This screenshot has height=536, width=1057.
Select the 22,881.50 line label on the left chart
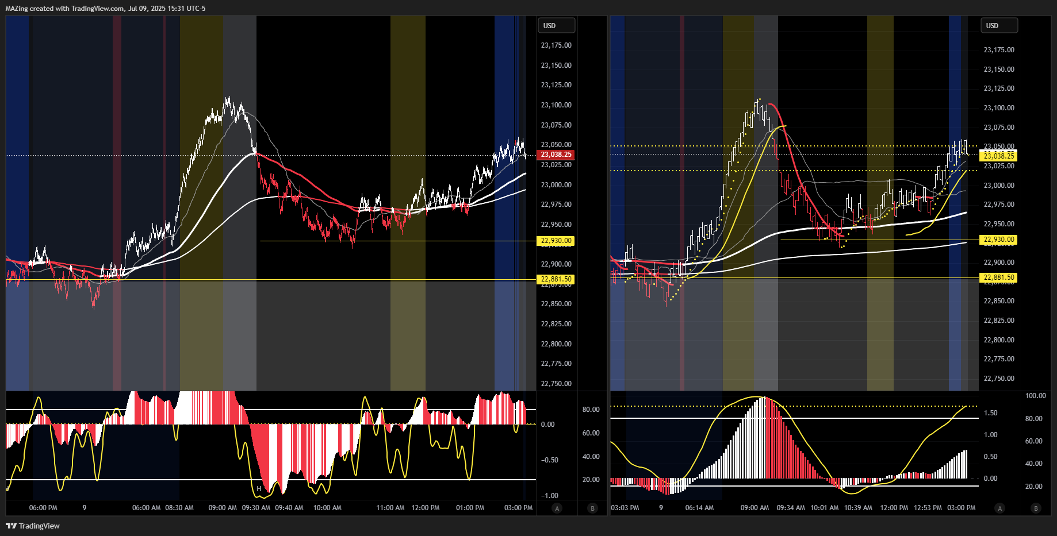[x=556, y=279]
